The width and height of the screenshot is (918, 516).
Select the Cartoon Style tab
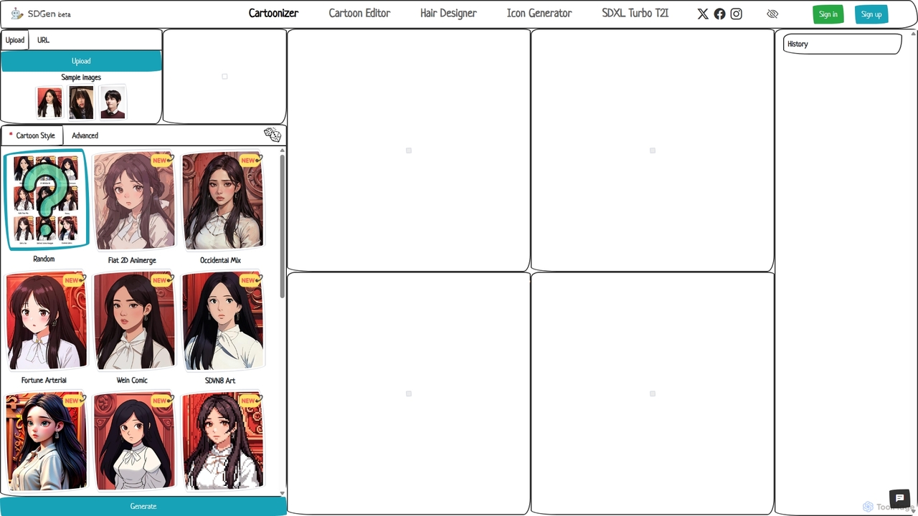tap(32, 135)
